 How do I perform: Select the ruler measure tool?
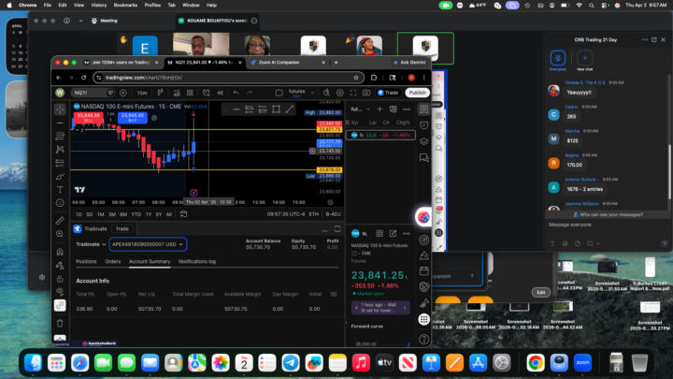(x=60, y=221)
